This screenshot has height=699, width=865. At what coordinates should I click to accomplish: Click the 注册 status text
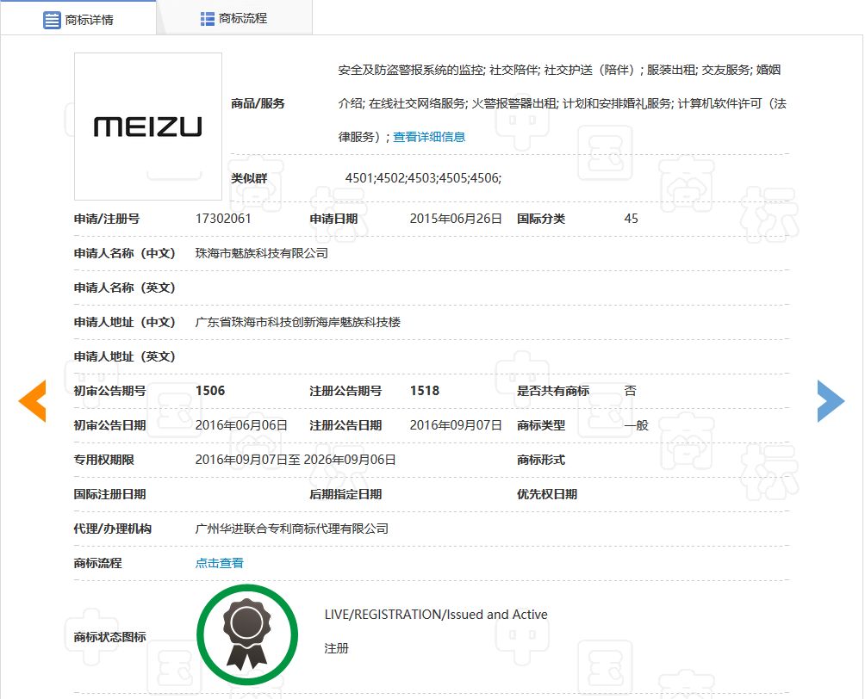(337, 648)
